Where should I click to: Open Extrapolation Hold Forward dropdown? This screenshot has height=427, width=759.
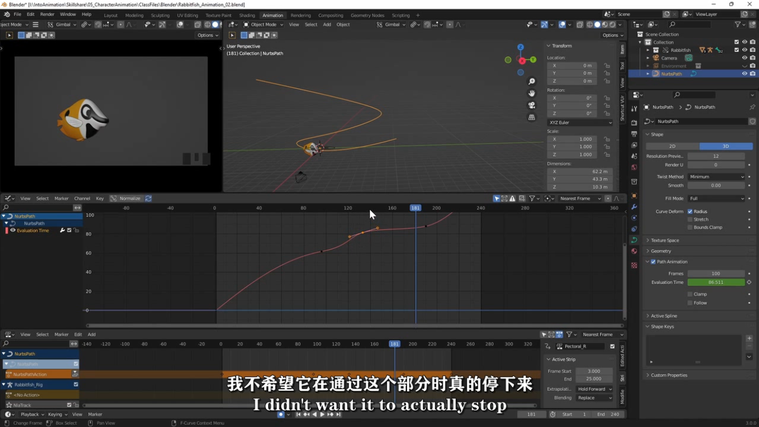[x=594, y=389]
